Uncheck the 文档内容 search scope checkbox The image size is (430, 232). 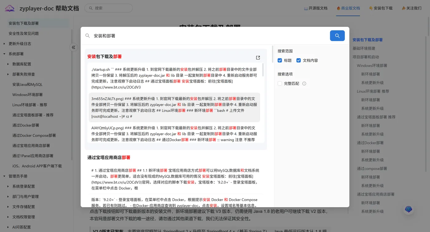299,60
